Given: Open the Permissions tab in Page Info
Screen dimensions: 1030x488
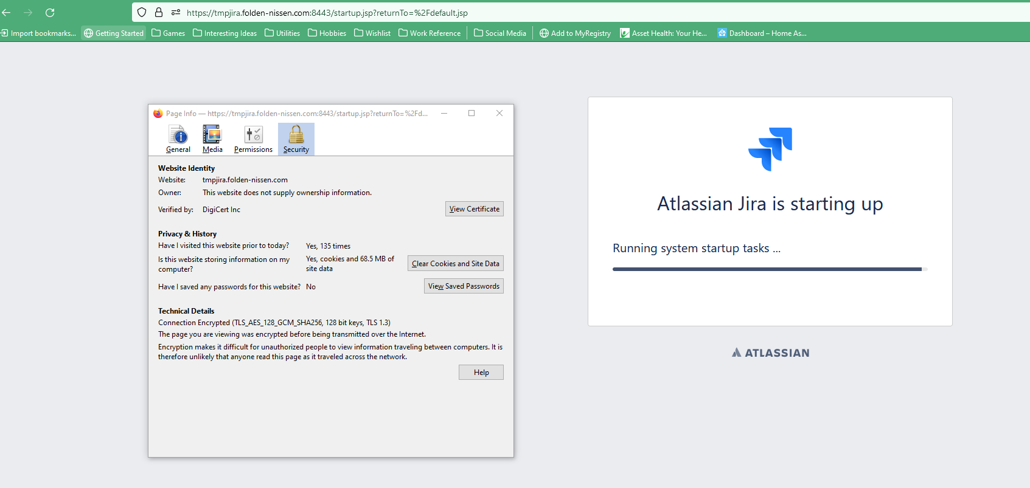Looking at the screenshot, I should pyautogui.click(x=253, y=139).
